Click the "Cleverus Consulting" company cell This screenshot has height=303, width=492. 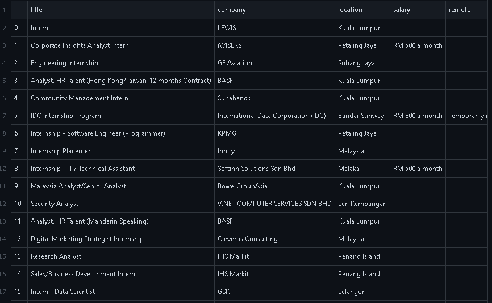pos(247,239)
